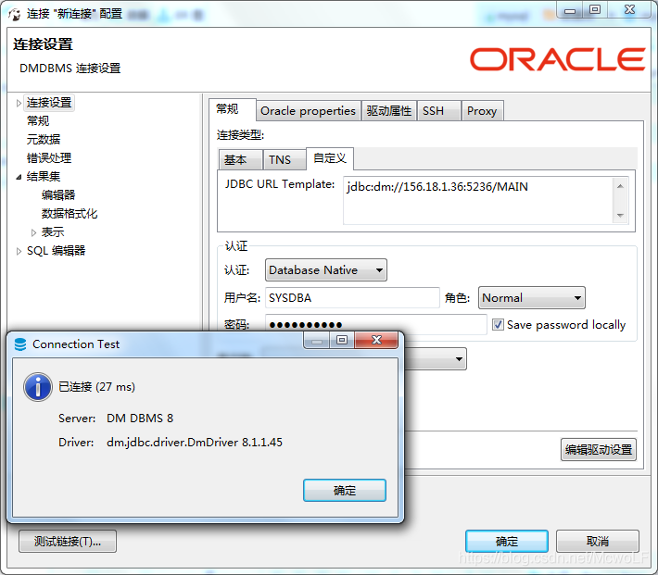Click the DM DBMS 8 server text
658x575 pixels.
[140, 419]
